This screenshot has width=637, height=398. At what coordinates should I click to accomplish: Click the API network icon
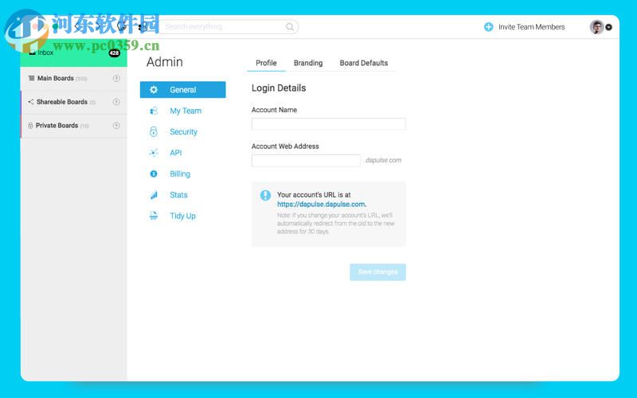tap(154, 153)
